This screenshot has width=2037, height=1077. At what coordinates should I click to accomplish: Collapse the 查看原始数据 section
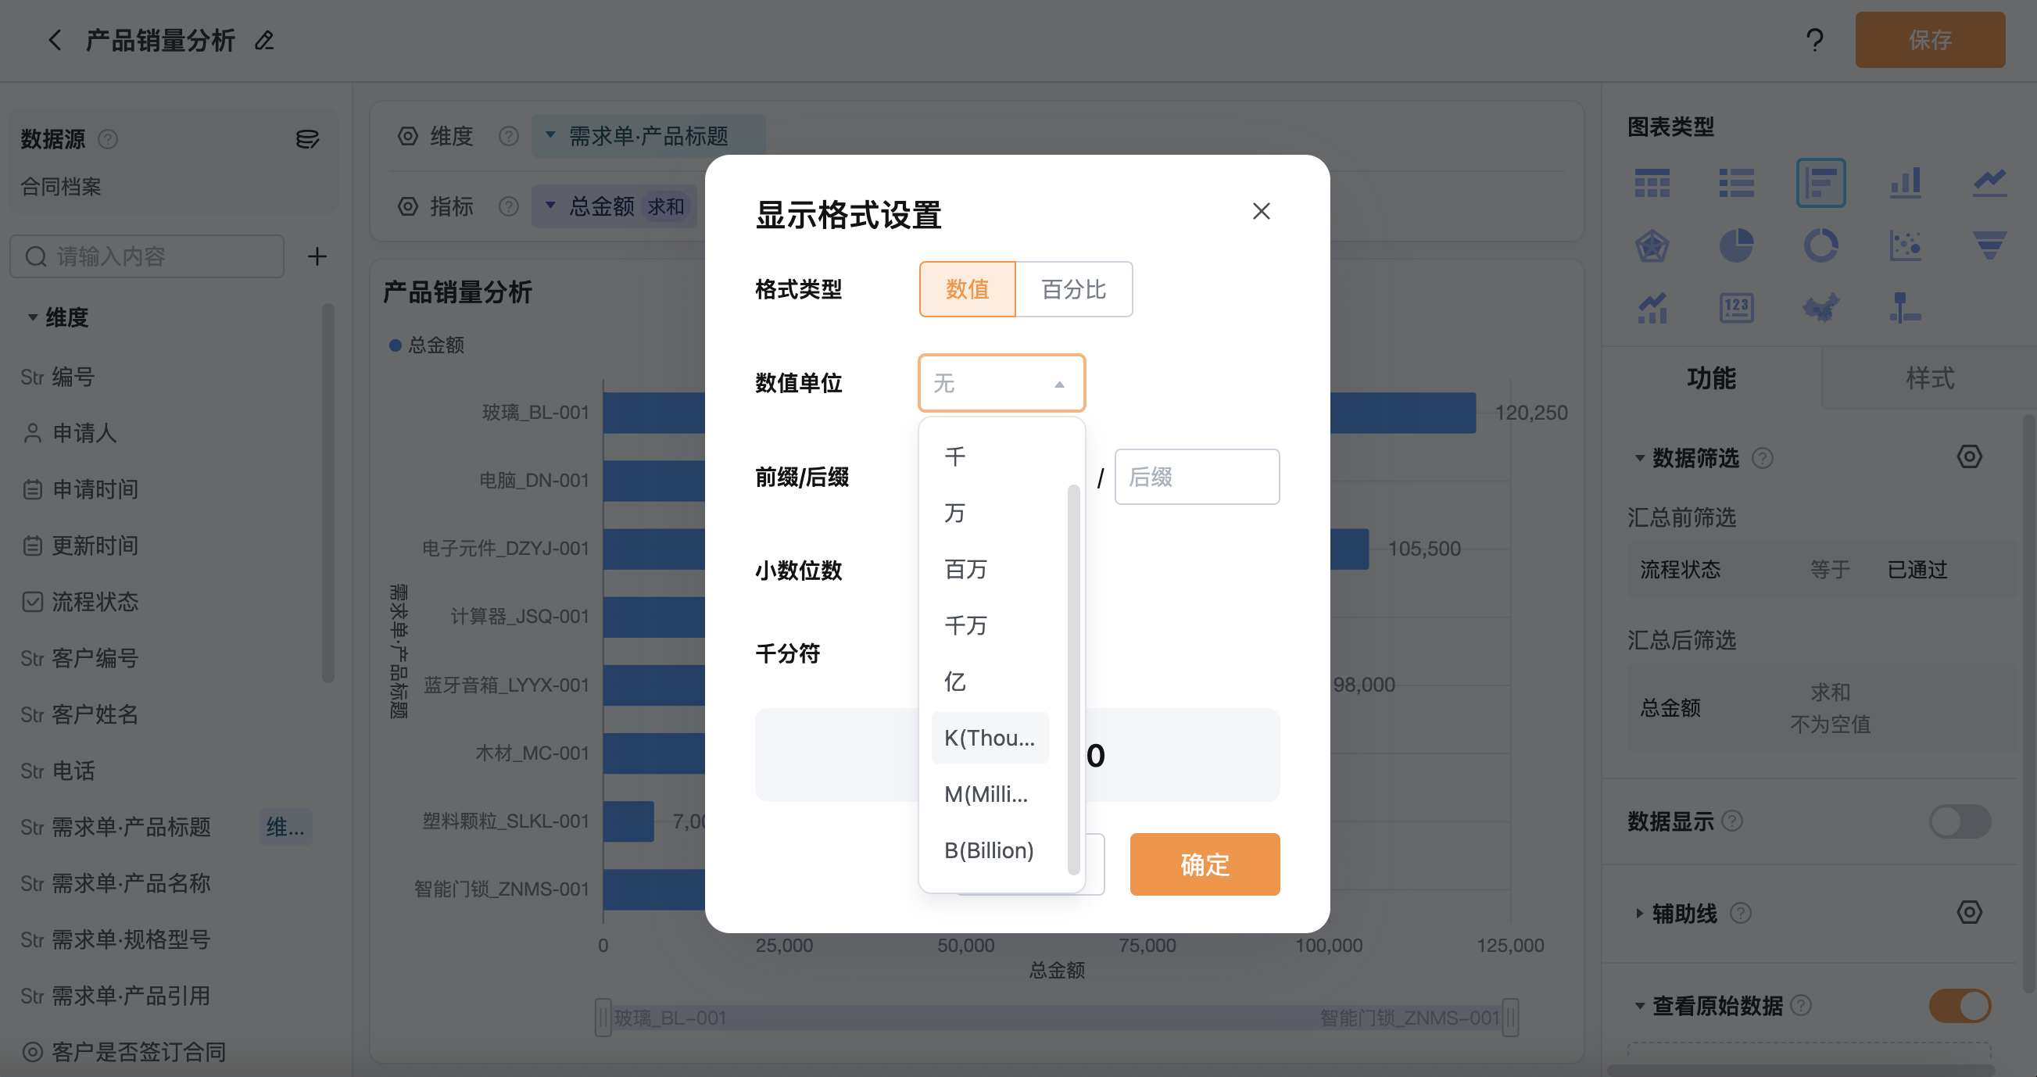[x=1639, y=1007]
